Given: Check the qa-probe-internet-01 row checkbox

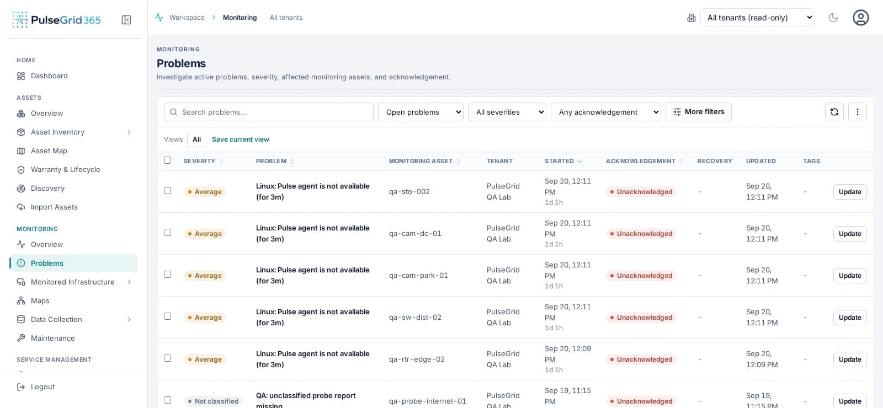Looking at the screenshot, I should tap(168, 400).
